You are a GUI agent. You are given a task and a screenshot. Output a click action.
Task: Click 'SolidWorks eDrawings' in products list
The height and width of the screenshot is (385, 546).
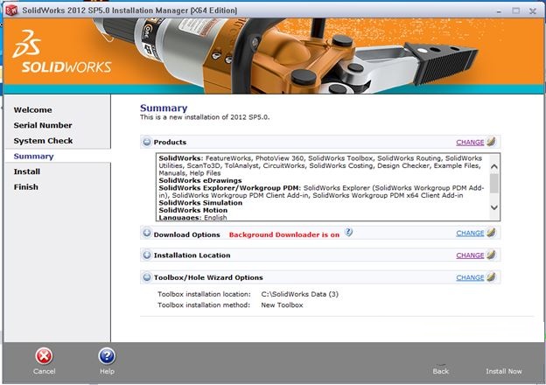pos(200,180)
